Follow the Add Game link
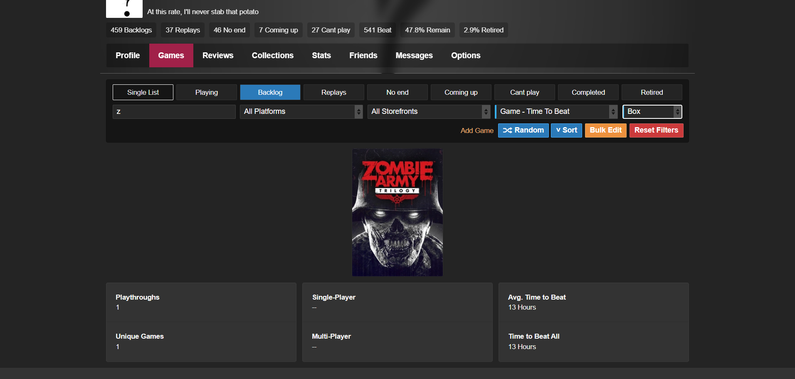Viewport: 795px width, 379px height. 477,130
